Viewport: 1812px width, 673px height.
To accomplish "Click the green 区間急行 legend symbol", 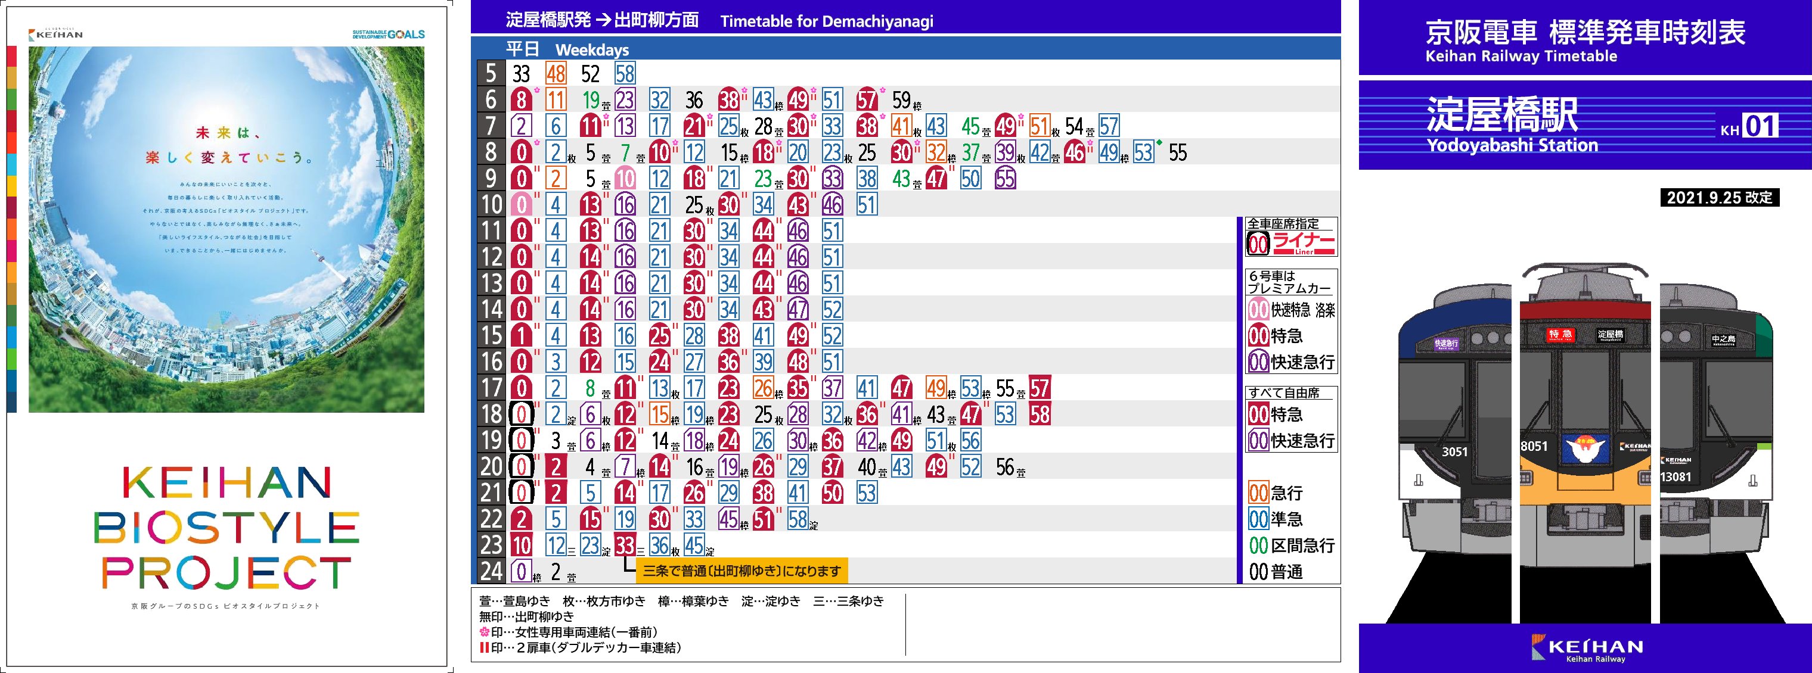I will pos(1258,545).
